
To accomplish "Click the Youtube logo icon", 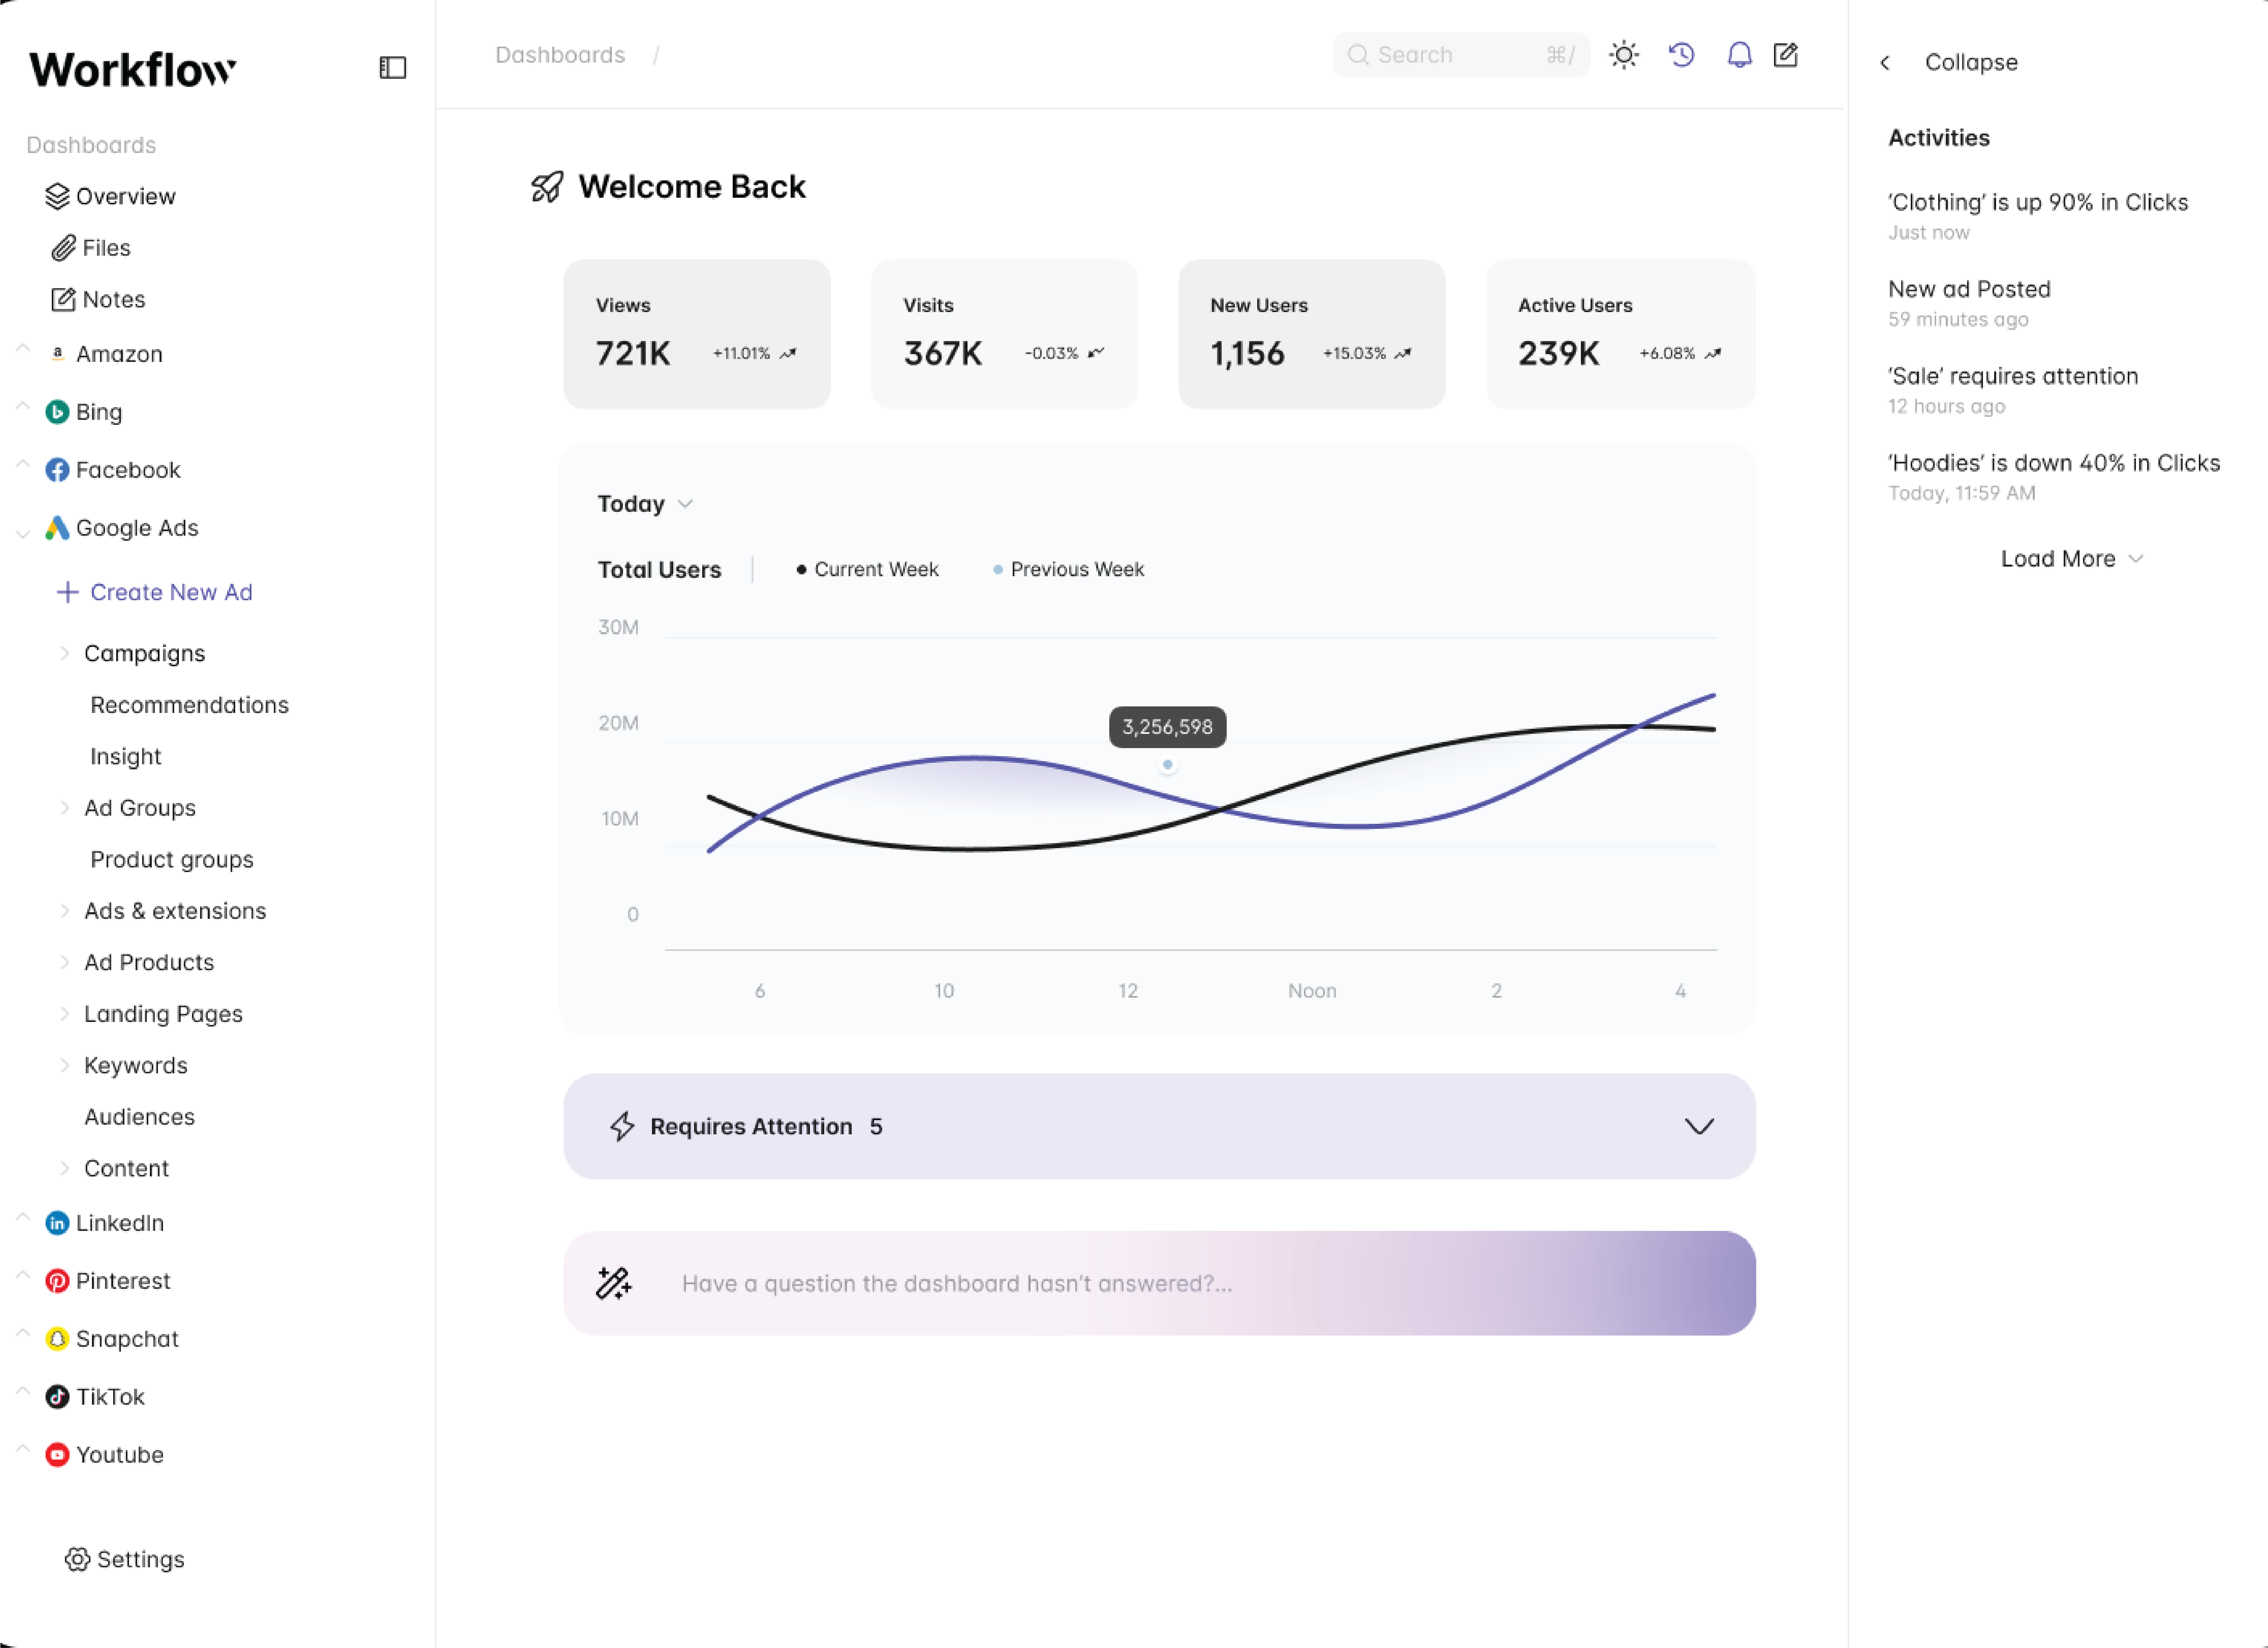I will point(57,1455).
